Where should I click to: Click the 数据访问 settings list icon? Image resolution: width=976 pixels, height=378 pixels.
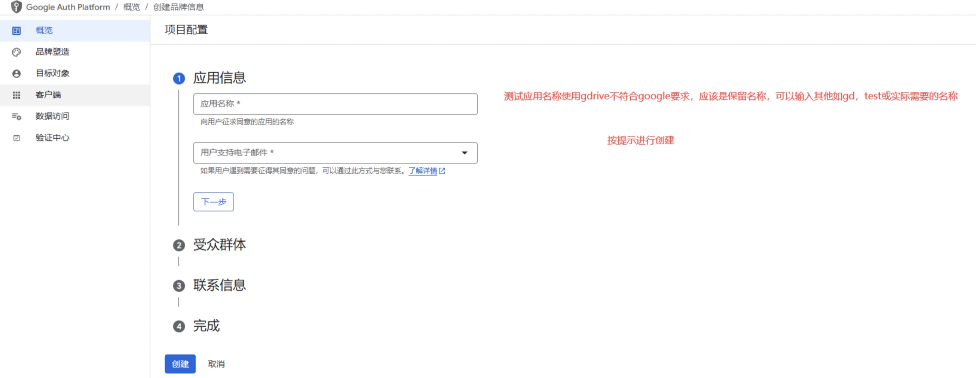pyautogui.click(x=16, y=116)
